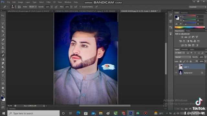The image size is (207, 116).
Task: Open the Windows Start button
Action: [x=4, y=113]
